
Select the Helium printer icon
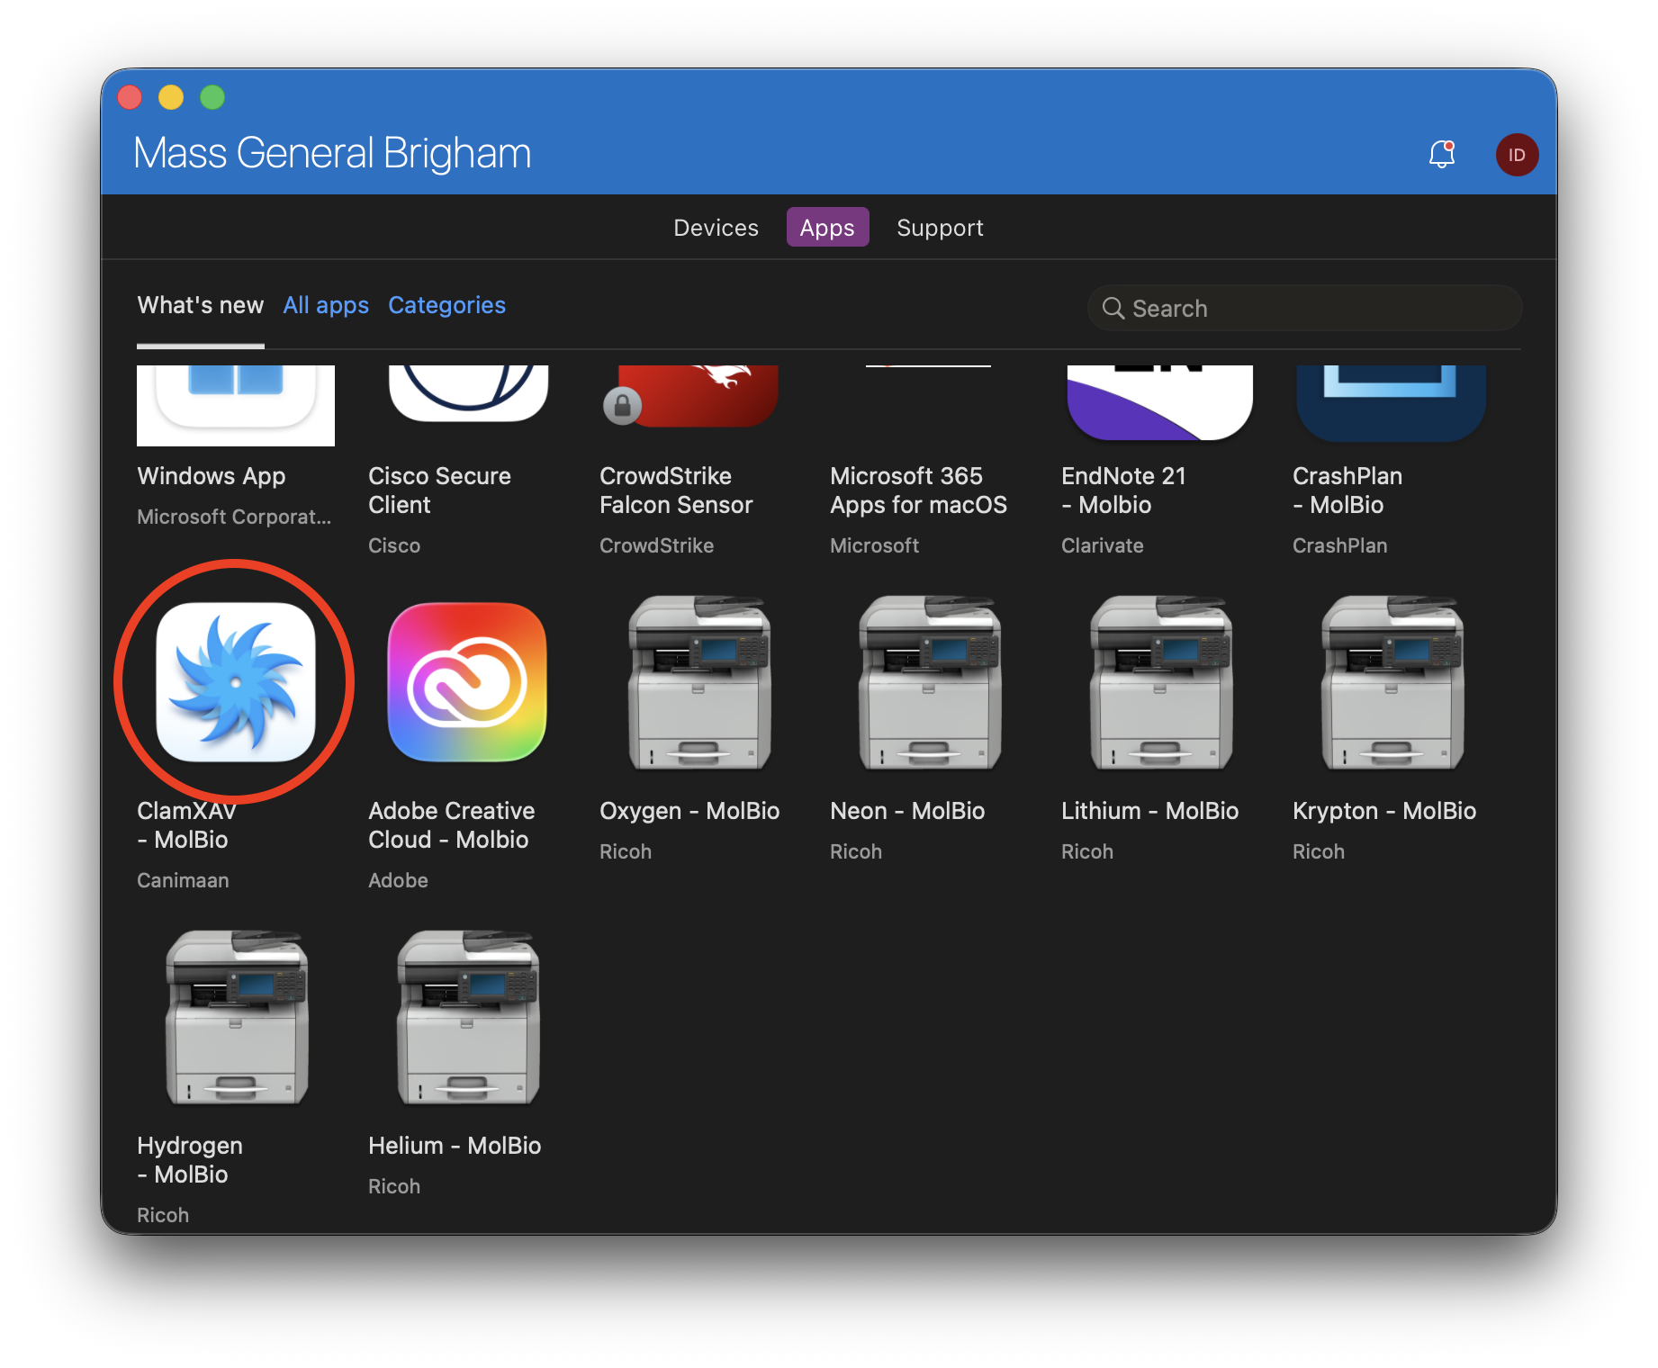(468, 1018)
